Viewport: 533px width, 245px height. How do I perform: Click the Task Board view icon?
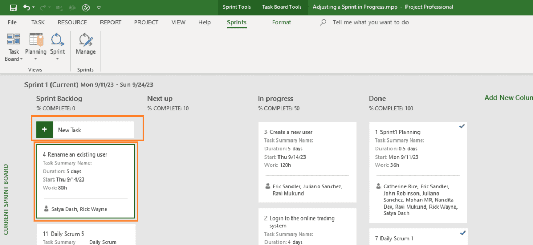tap(14, 39)
